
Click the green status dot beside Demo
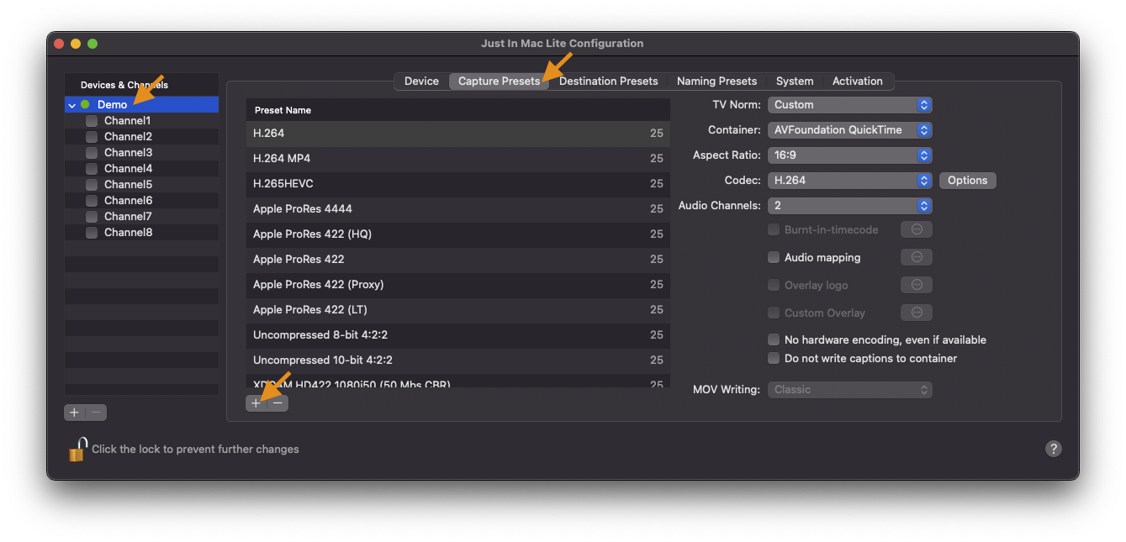click(x=85, y=105)
